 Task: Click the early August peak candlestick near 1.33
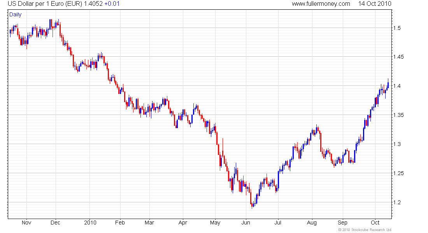click(317, 129)
